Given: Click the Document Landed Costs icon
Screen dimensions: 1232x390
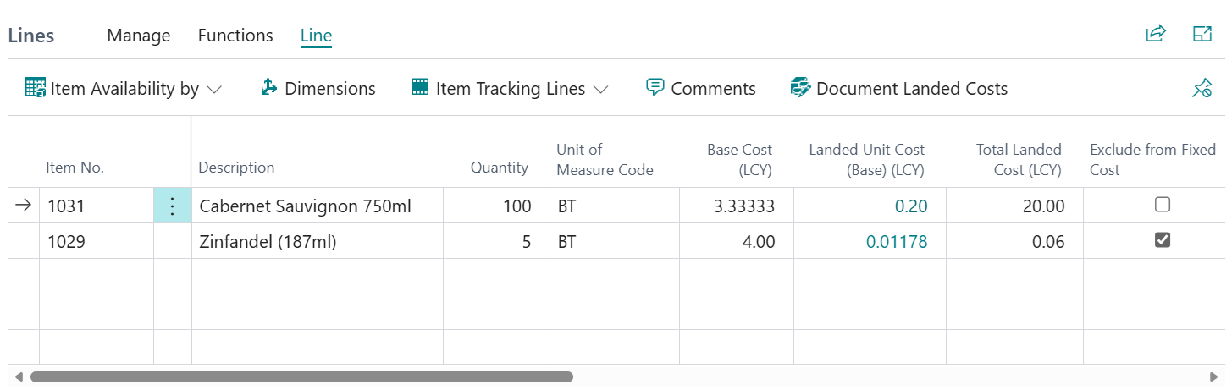Looking at the screenshot, I should click(800, 88).
